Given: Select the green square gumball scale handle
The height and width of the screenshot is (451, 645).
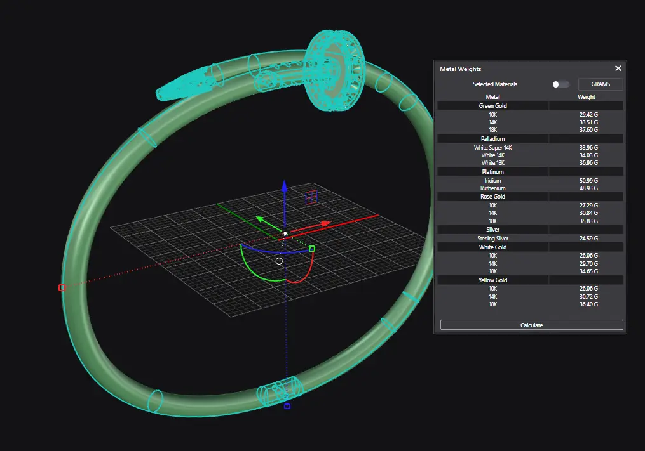Looking at the screenshot, I should pyautogui.click(x=312, y=249).
